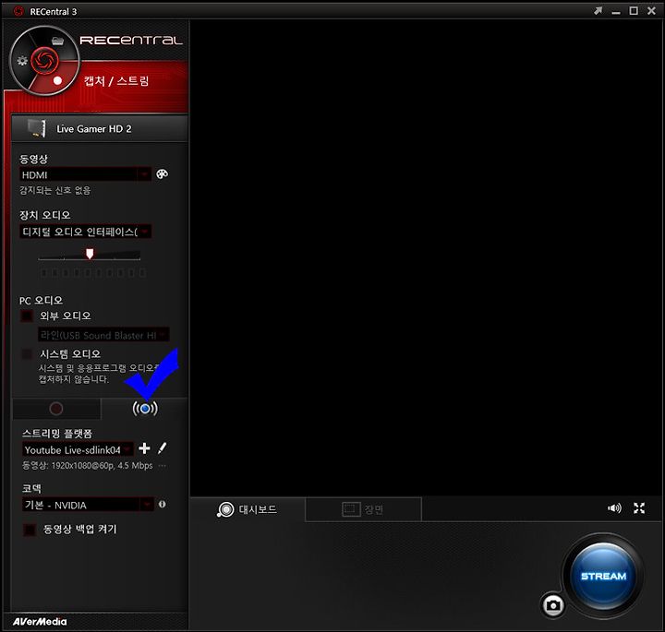Click the video preview area
Viewport: 665px width, 632px height.
click(x=426, y=257)
